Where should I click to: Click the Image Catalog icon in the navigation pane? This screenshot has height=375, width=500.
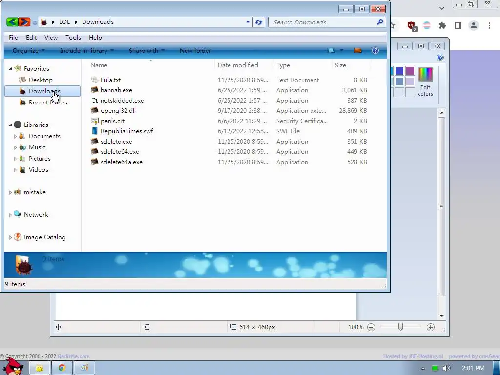18,237
